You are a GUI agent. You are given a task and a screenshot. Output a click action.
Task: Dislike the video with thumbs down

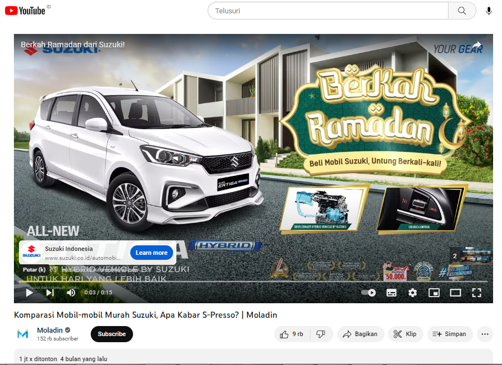[321, 334]
